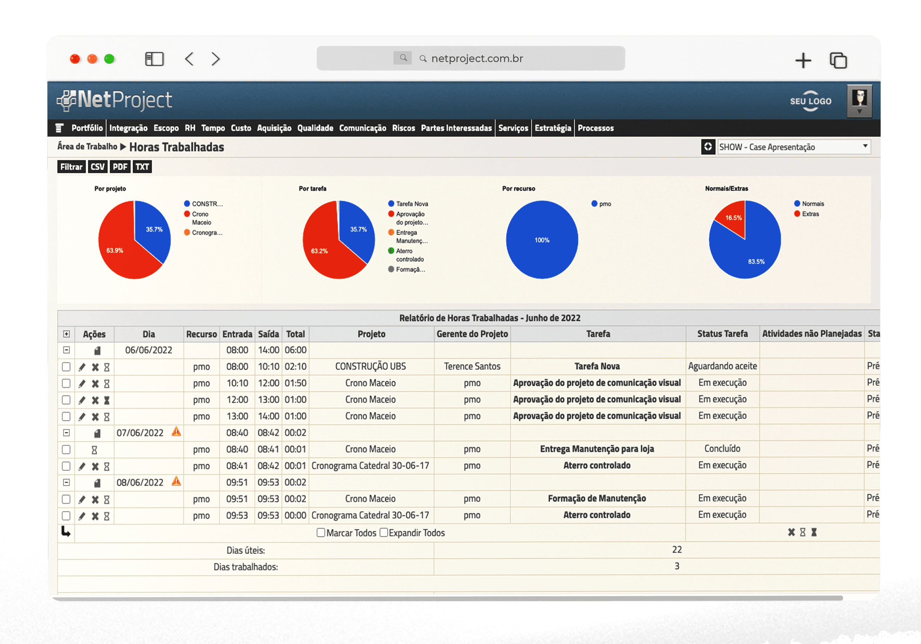The width and height of the screenshot is (921, 644).
Task: Export report as PDF
Action: point(120,167)
